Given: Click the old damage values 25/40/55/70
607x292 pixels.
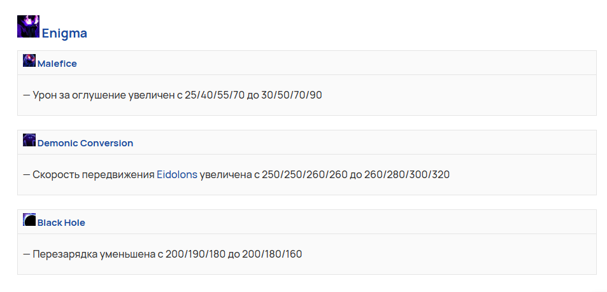Looking at the screenshot, I should [x=215, y=95].
